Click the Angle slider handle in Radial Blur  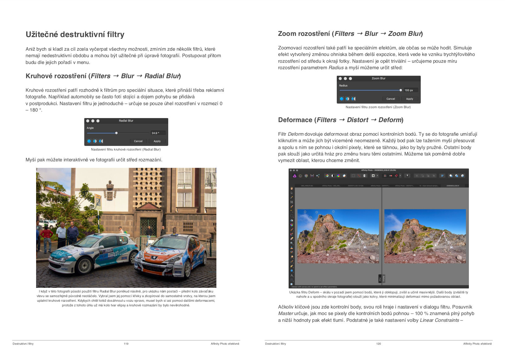click(x=117, y=133)
